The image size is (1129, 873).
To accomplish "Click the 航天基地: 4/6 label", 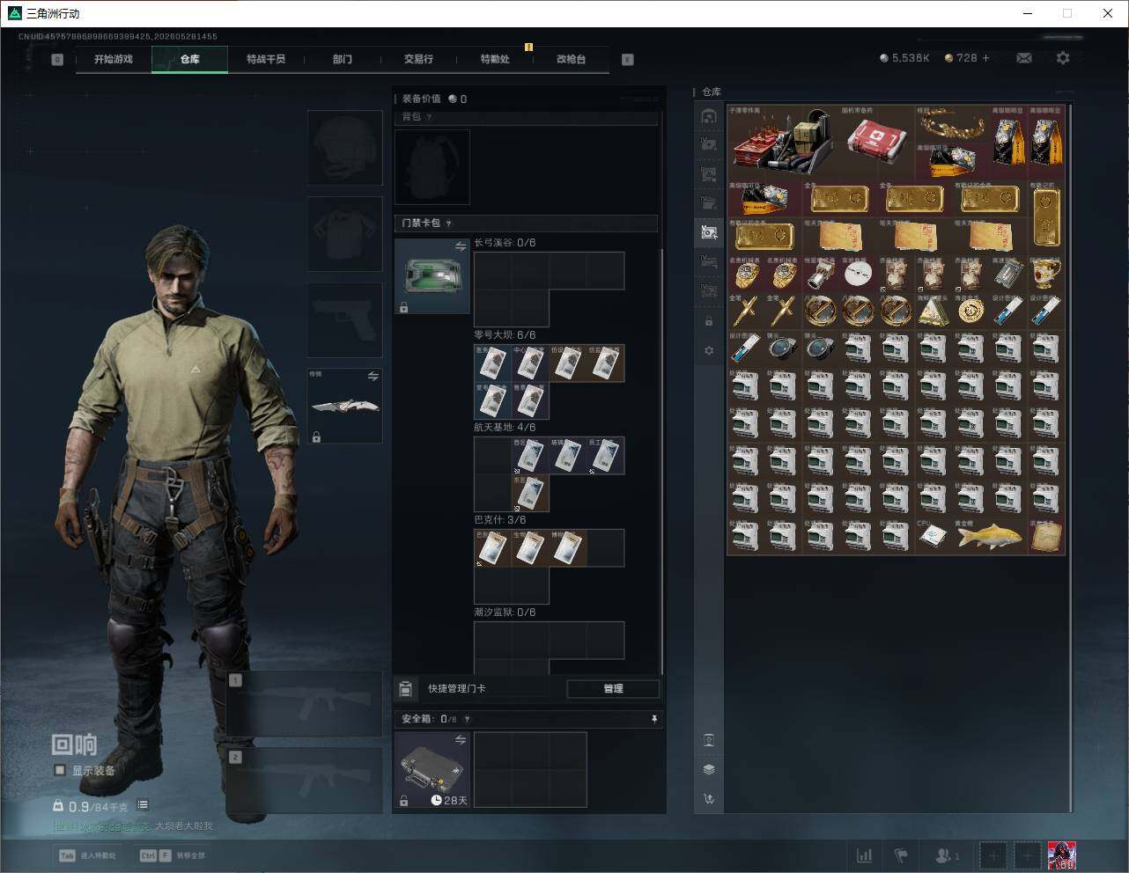I will (505, 428).
